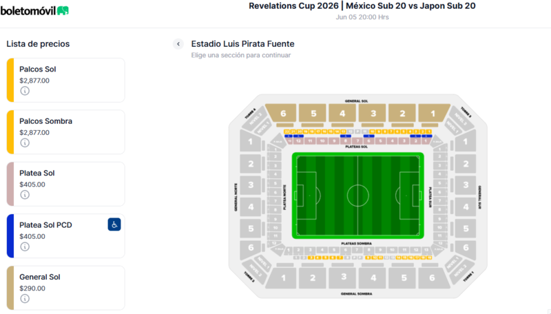Open the General Sol info icon
The image size is (551, 314).
25,299
